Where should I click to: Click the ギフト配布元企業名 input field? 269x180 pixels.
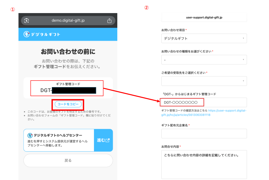pos(204,134)
